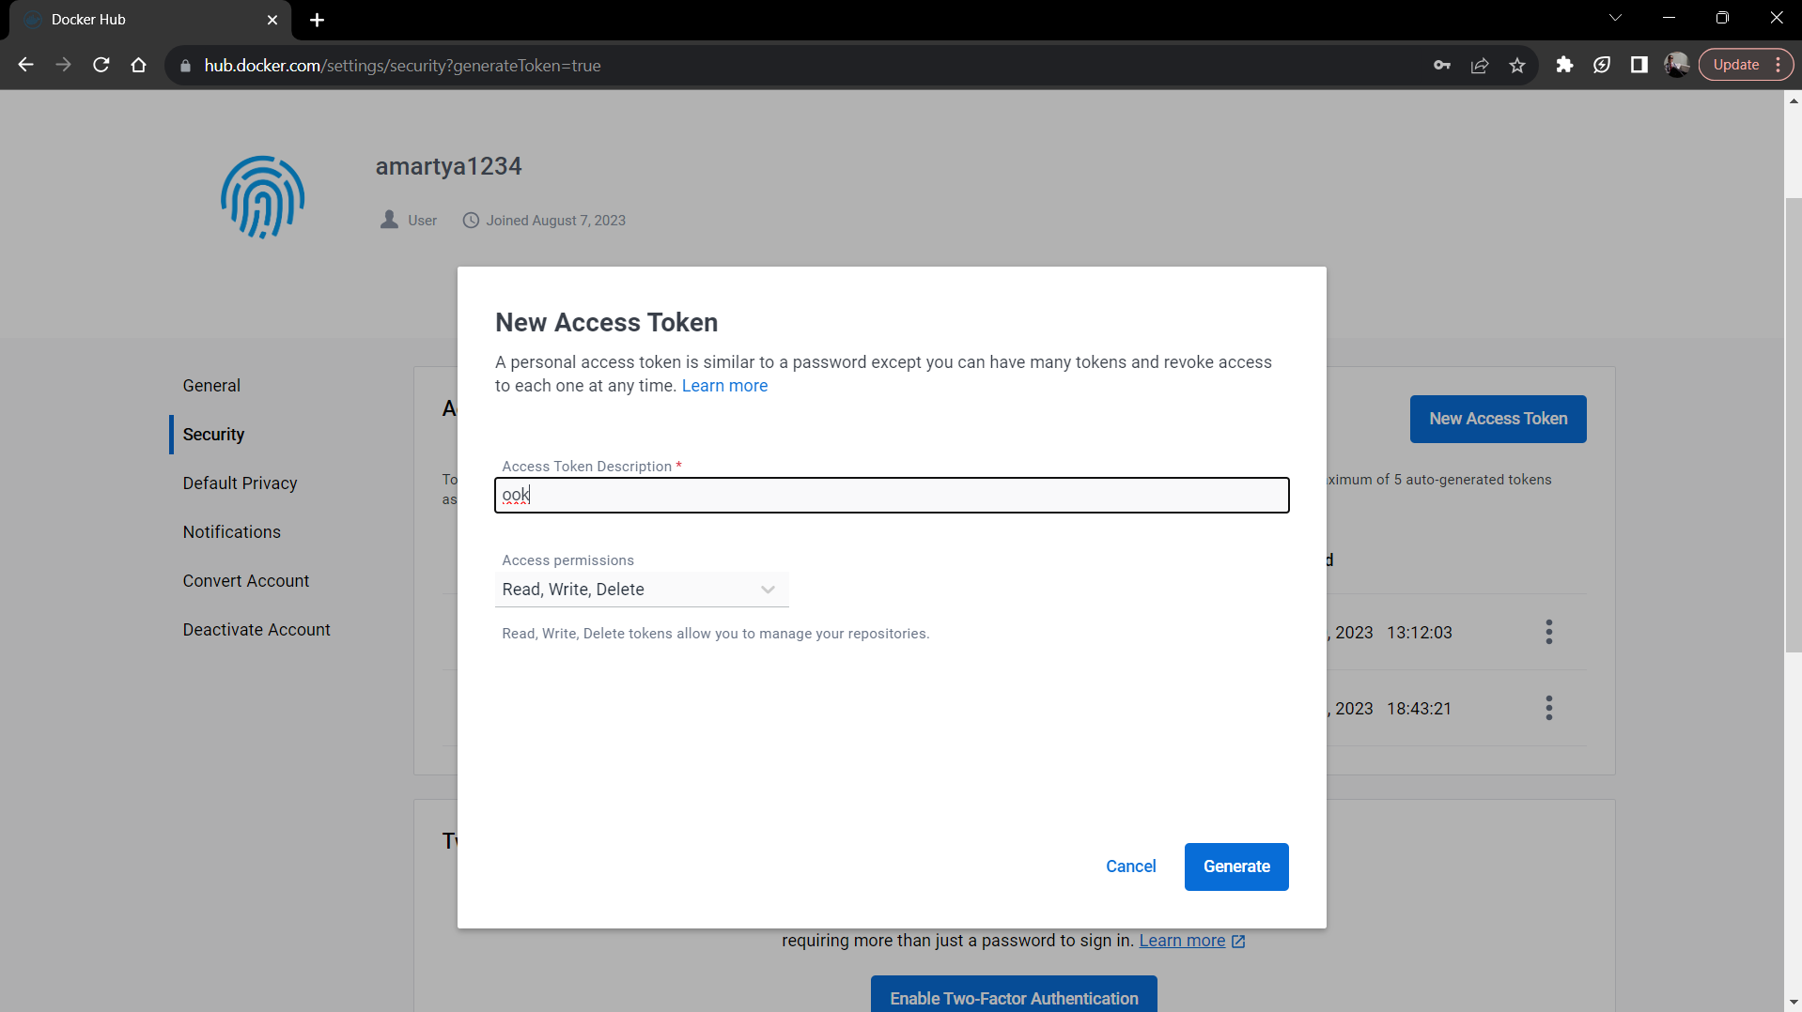This screenshot has width=1802, height=1012.
Task: Click Learn more in the token dialog
Action: point(724,386)
